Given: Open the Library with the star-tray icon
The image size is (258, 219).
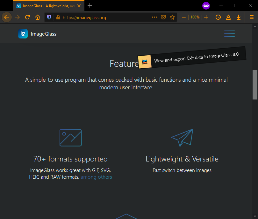Looking at the screenshot, I should click(x=228, y=17).
